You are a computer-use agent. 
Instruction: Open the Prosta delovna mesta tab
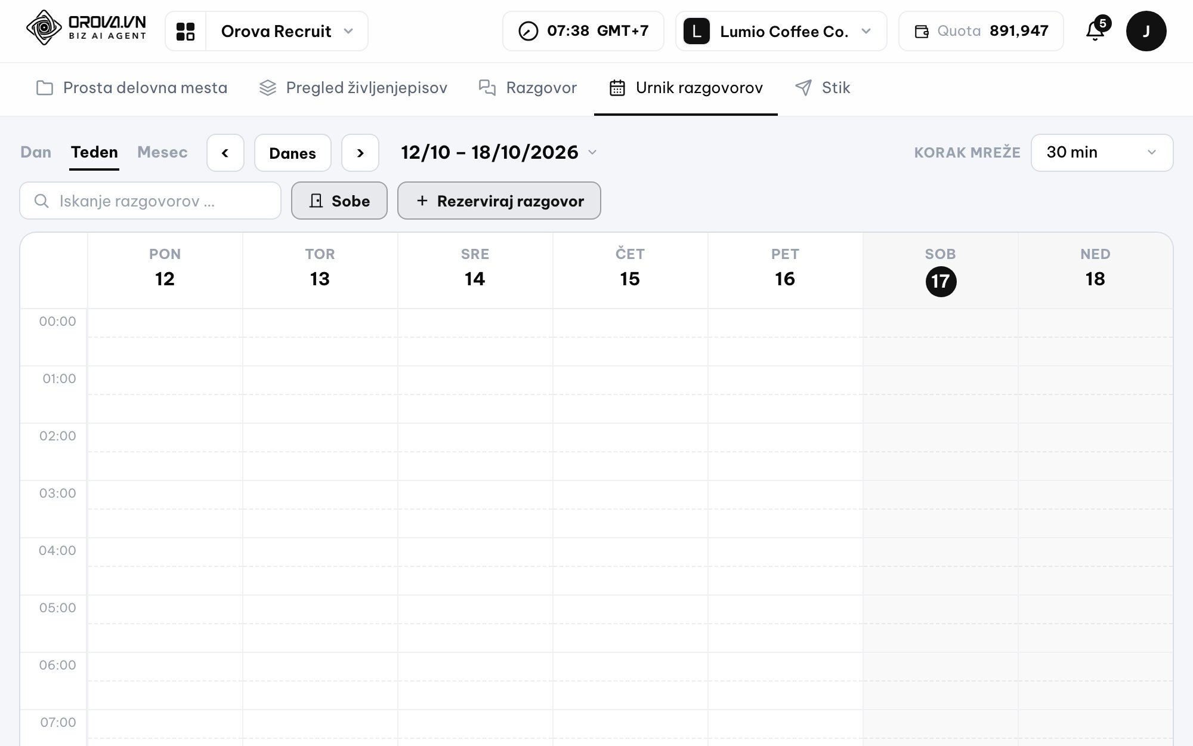132,88
